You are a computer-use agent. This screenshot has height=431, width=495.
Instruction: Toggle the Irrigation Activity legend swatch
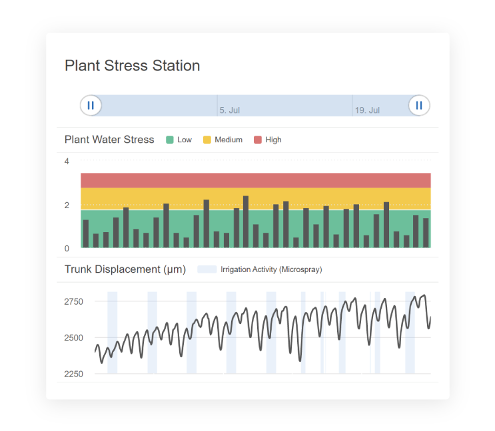coord(207,269)
